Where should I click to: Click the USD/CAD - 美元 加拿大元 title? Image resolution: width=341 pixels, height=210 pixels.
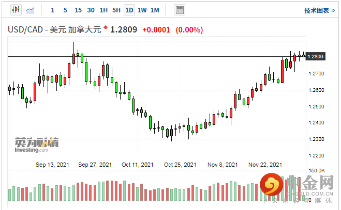coord(54,30)
